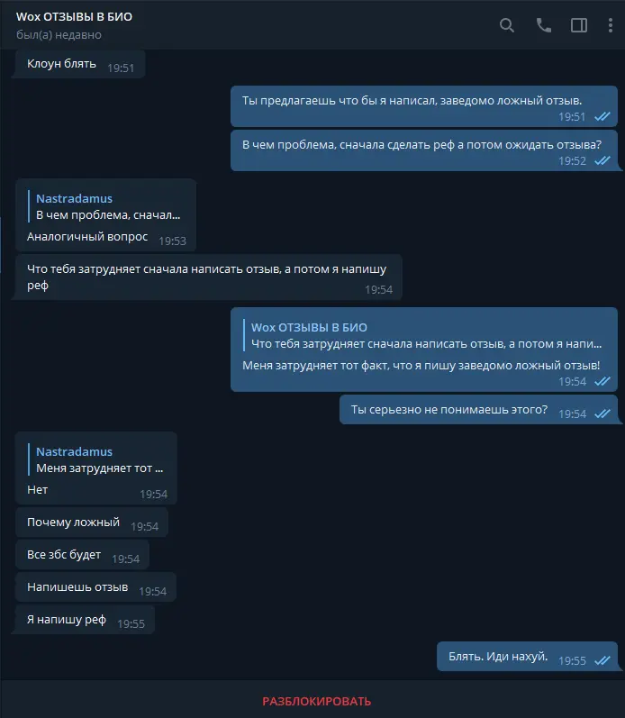
Task: Select the 'Почему ложный' message
Action: pyautogui.click(x=92, y=523)
